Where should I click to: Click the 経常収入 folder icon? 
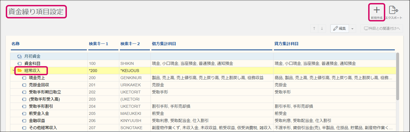[x=20, y=71]
